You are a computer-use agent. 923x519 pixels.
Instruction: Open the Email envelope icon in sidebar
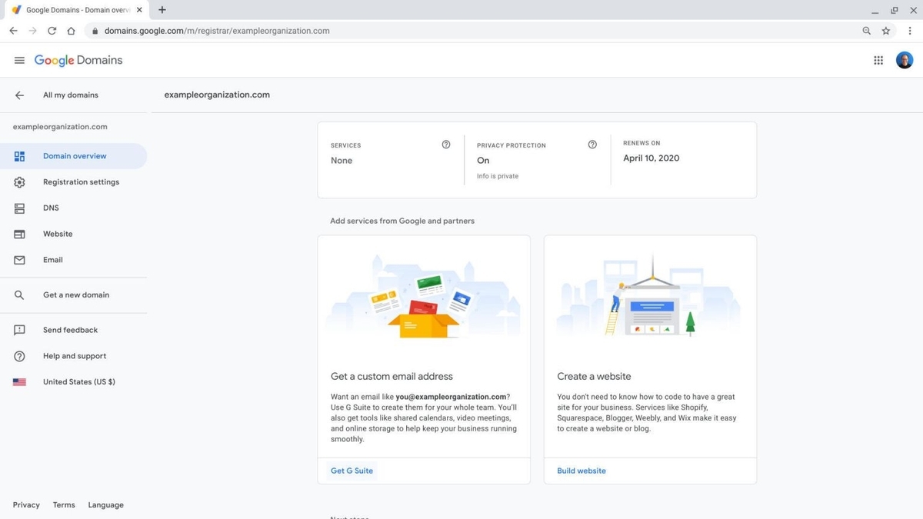click(x=19, y=259)
